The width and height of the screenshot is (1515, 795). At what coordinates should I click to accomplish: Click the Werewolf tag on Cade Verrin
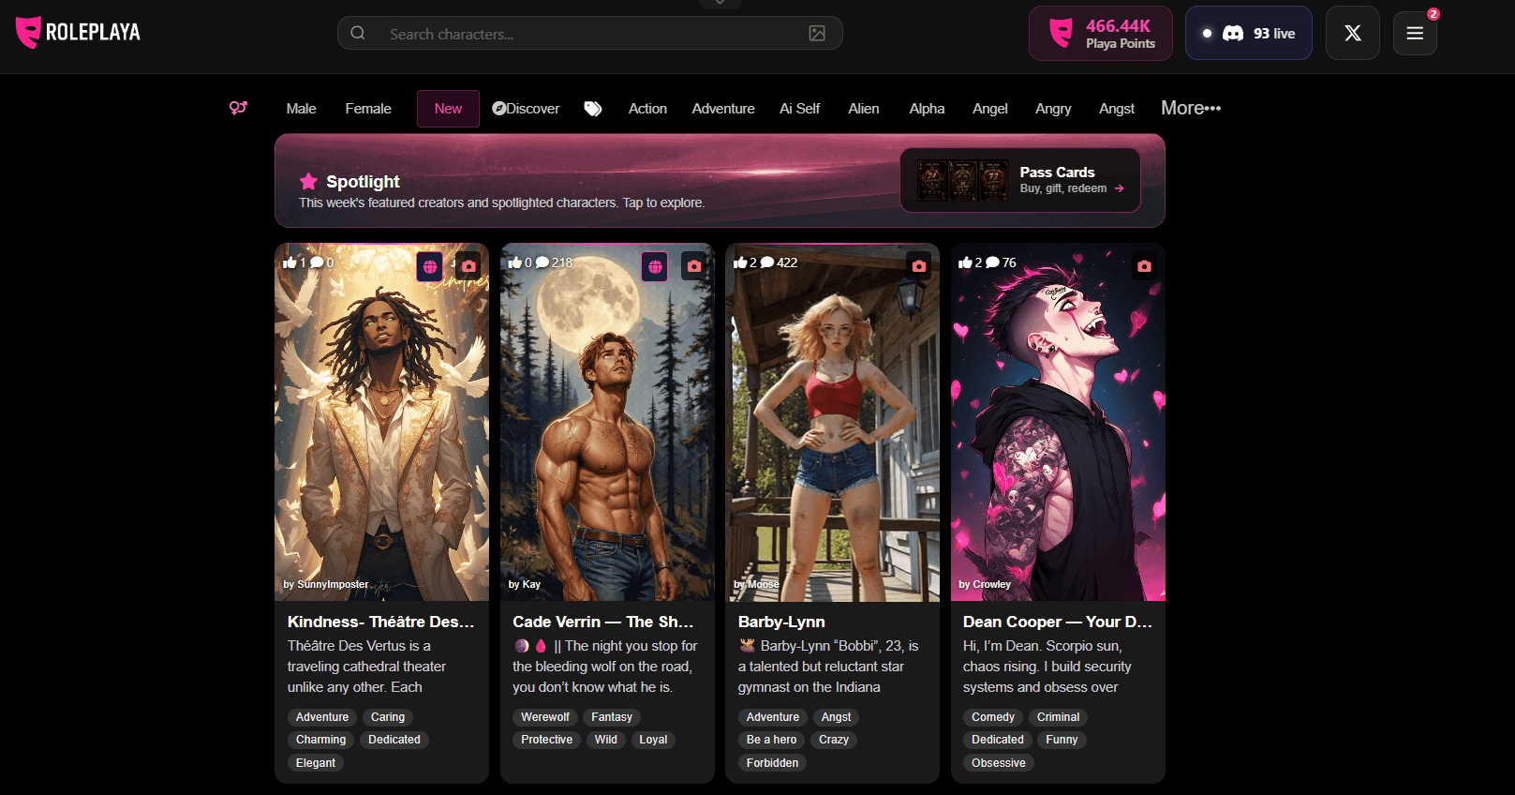[x=545, y=717]
